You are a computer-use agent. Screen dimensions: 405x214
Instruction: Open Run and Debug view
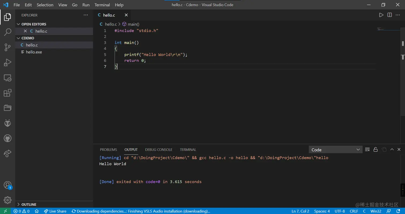(7, 63)
